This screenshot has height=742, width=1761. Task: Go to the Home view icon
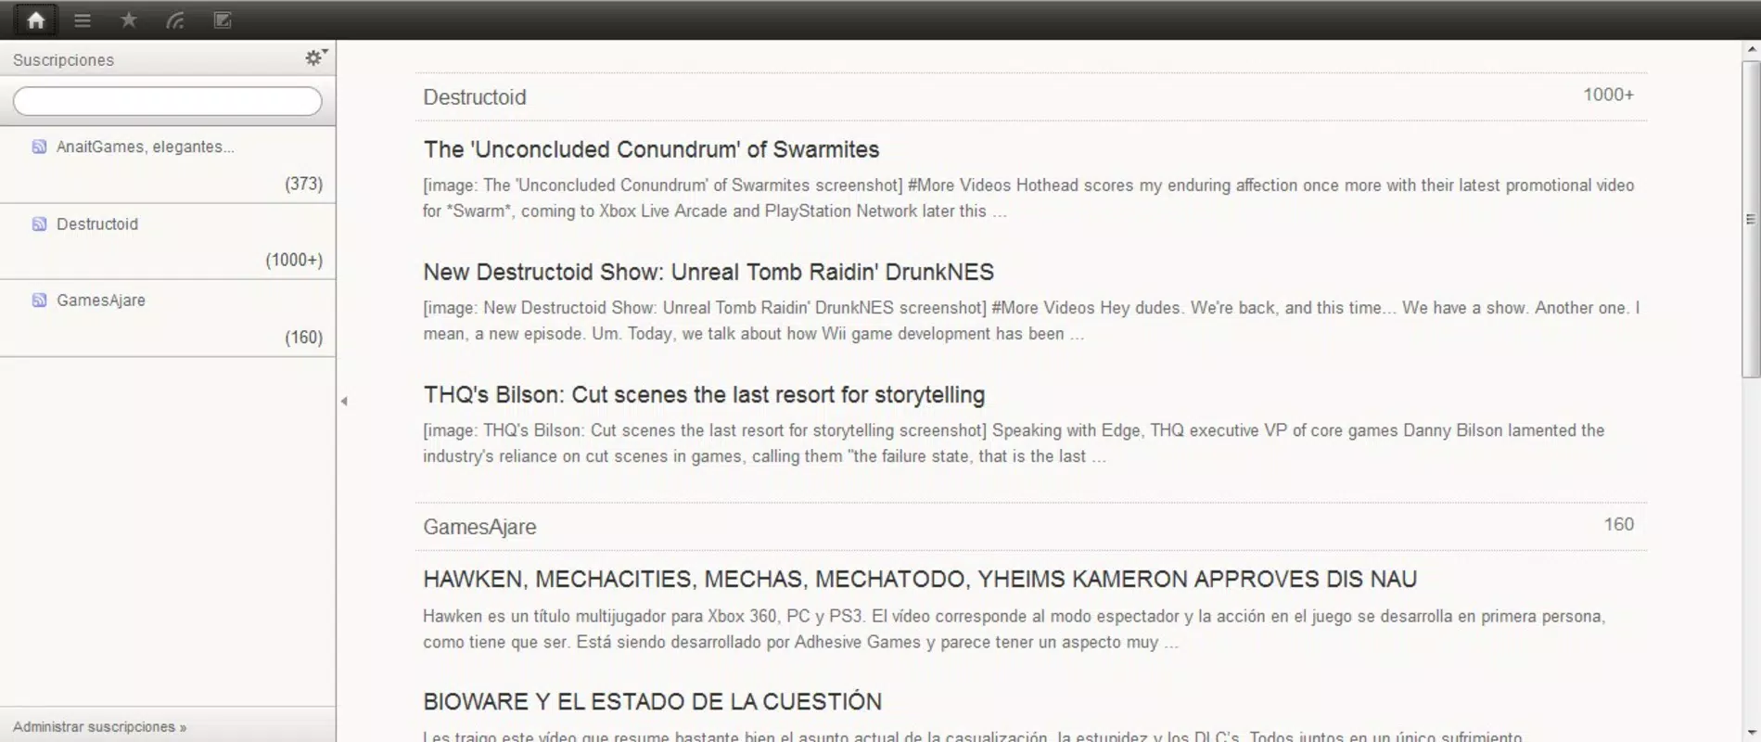pyautogui.click(x=35, y=19)
